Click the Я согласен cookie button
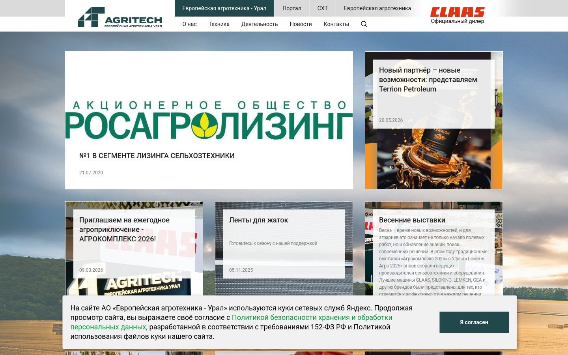 pos(474,322)
